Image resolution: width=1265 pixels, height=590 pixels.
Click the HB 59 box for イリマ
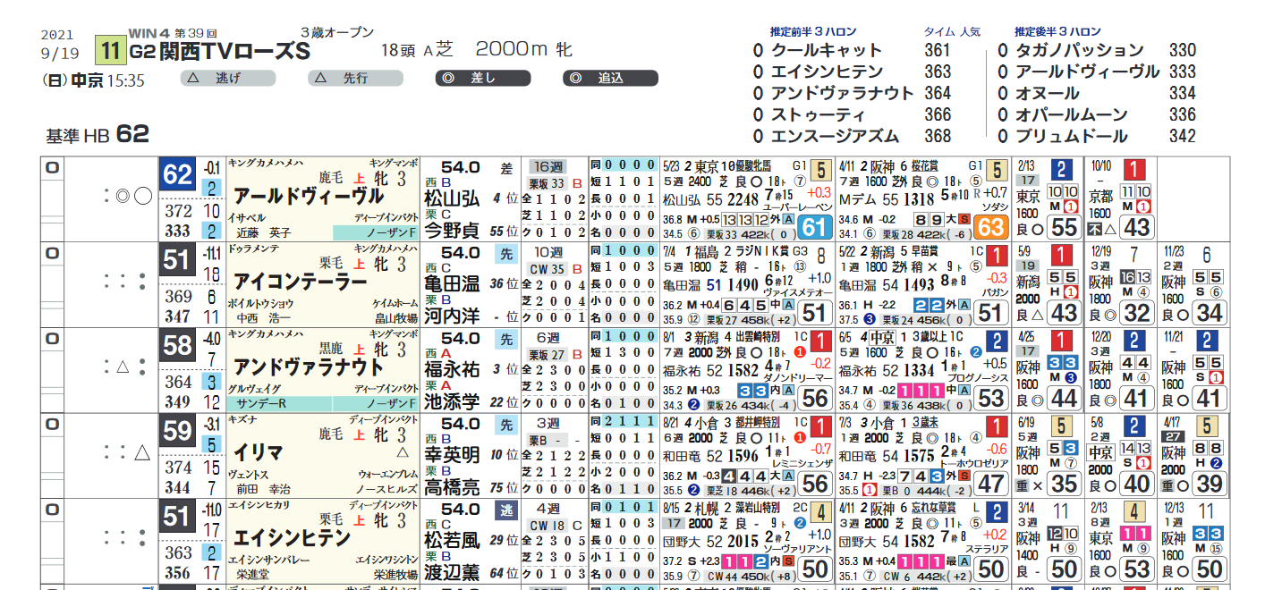click(x=177, y=431)
